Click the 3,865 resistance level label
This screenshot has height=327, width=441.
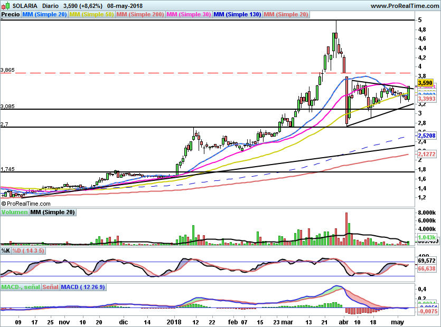(x=7, y=70)
